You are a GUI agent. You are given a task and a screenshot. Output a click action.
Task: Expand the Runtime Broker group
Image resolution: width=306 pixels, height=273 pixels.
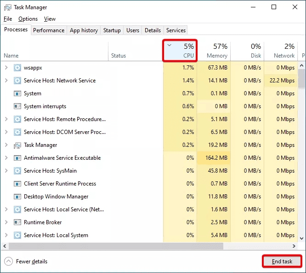[x=6, y=222]
